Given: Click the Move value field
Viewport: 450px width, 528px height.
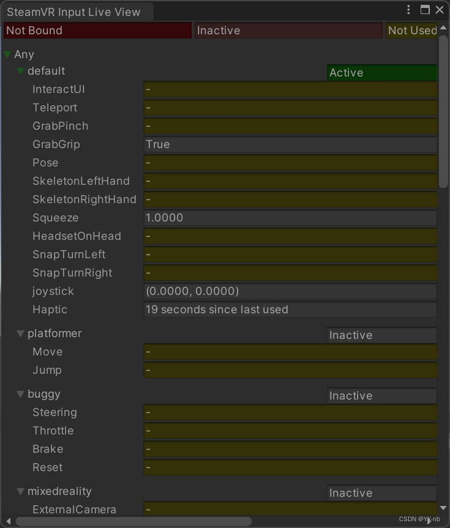Looking at the screenshot, I should 290,352.
